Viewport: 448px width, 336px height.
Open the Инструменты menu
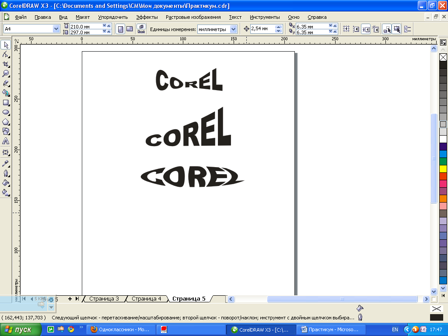point(265,17)
